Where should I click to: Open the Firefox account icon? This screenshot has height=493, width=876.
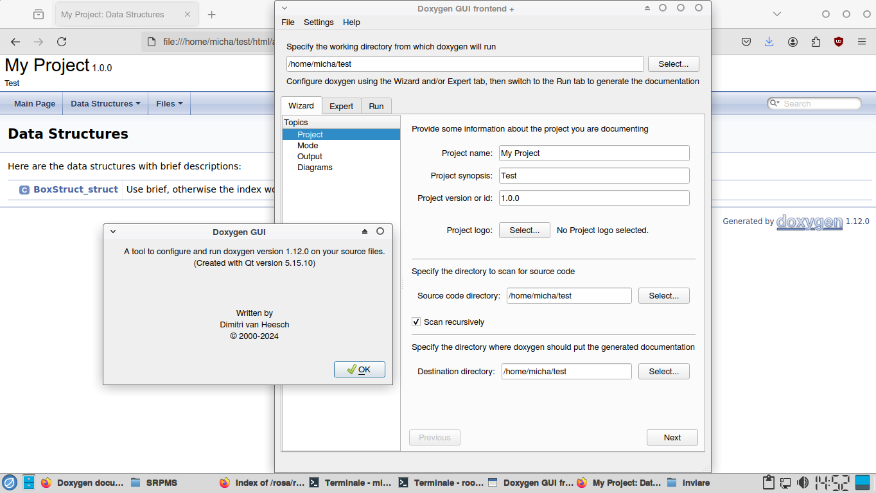point(793,42)
